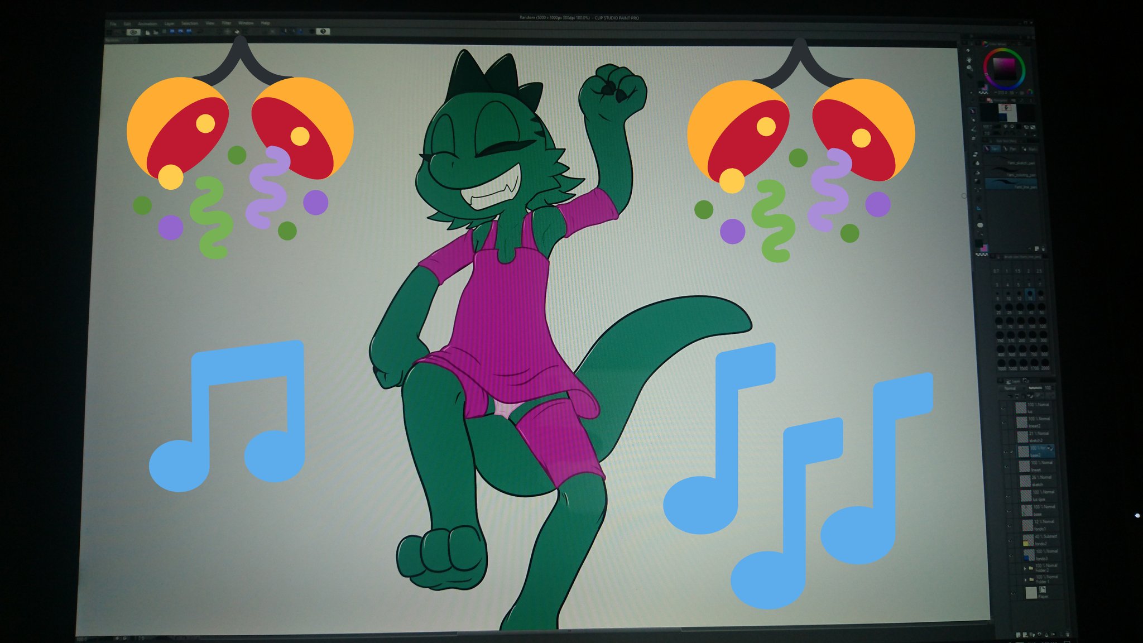
Task: Click the New document toolbar icon
Action: coord(147,32)
